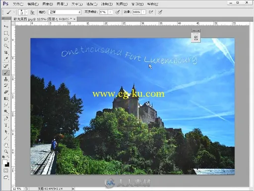Open the 帮助(H) Help menu
Viewport: 254px width, 191px height.
[153, 4]
